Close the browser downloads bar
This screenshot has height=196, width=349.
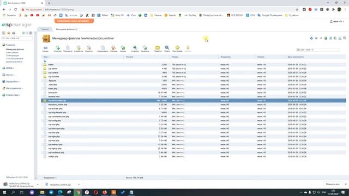345,184
